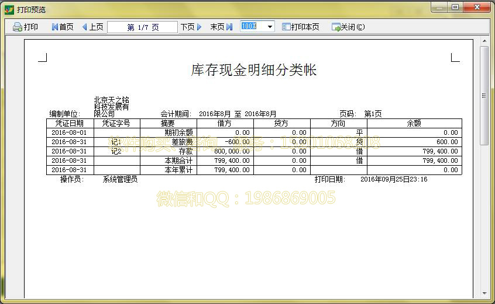Click the 余额 column header
Screen dimensions: 495x304
[414, 124]
